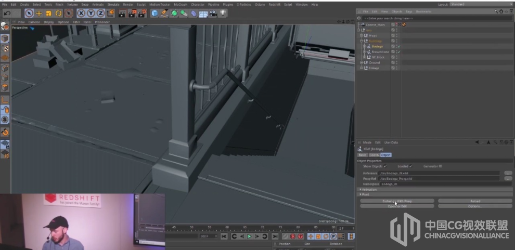515x250 pixels.
Task: Toggle visibility dots for Ground object
Action: tap(396, 63)
